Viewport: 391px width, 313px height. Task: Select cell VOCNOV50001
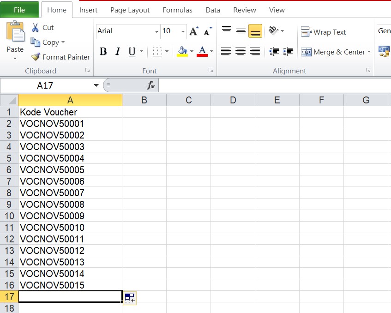tap(70, 123)
